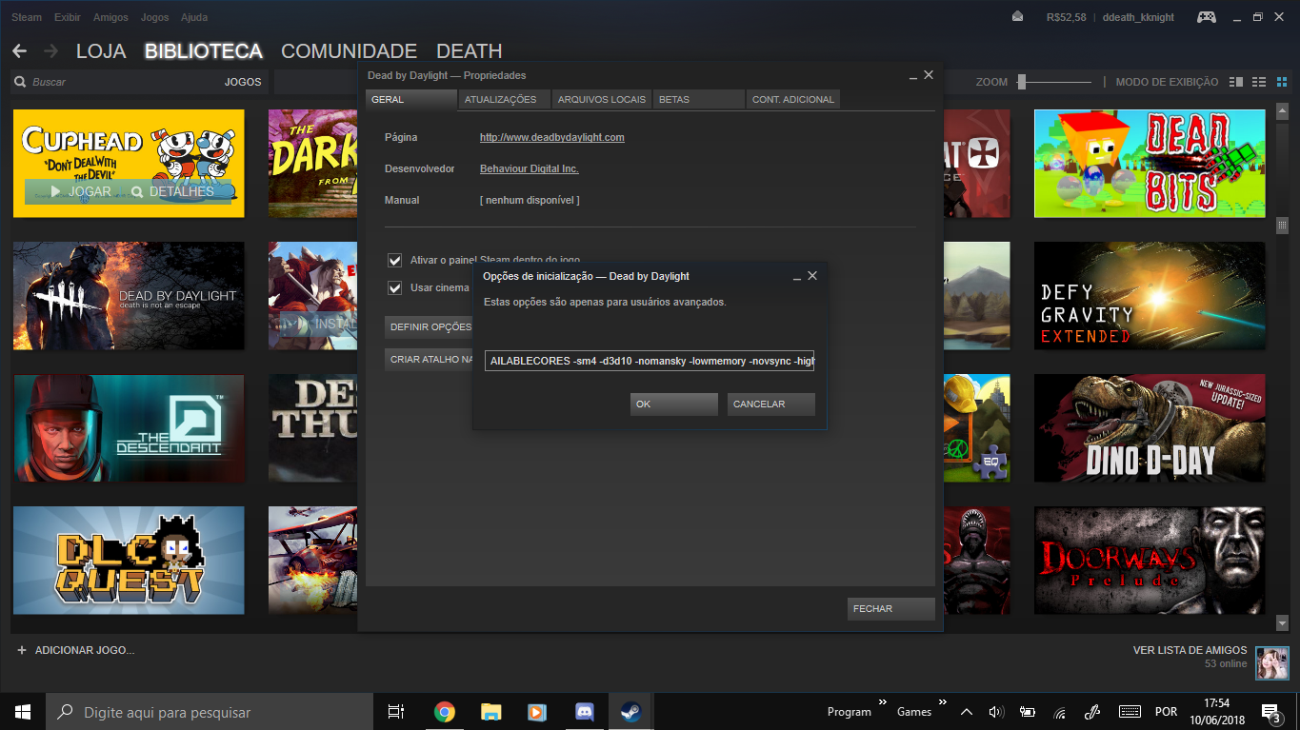Click FECHAR in the Propriedades window
Viewport: 1300px width, 730px height.
click(x=891, y=609)
